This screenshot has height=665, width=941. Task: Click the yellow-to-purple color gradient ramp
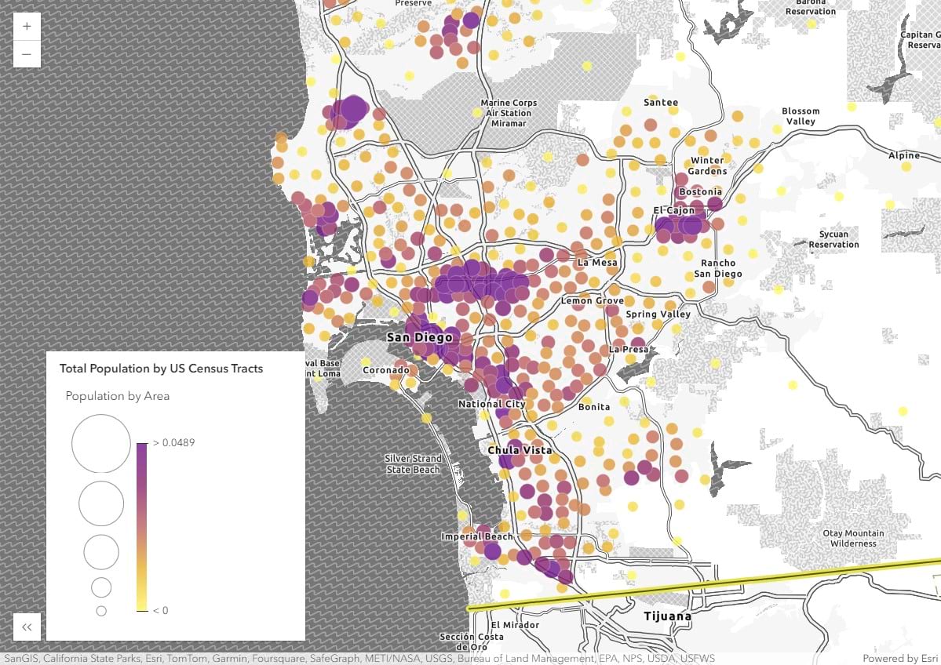[x=143, y=525]
